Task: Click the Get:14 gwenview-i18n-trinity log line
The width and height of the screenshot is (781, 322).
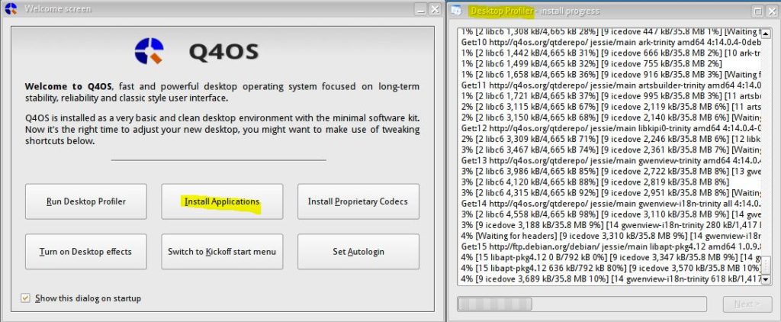Action: click(611, 204)
